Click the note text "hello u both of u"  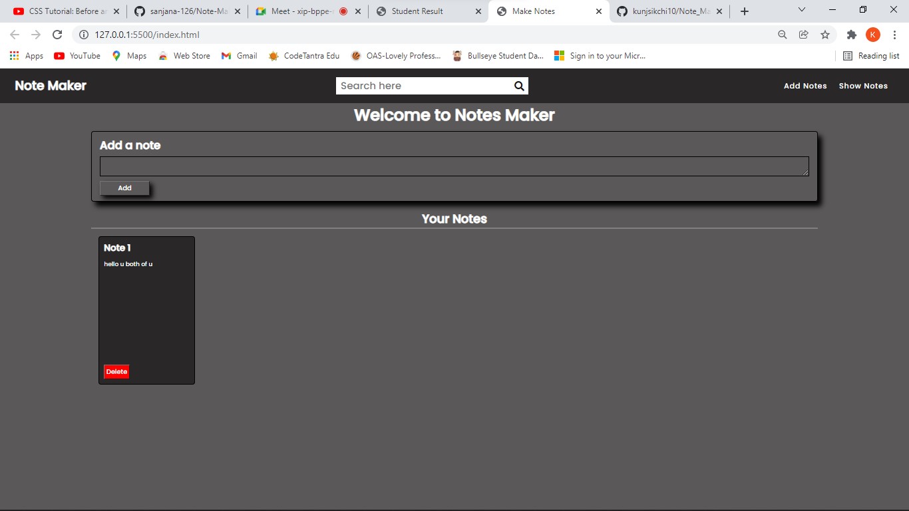tap(128, 264)
